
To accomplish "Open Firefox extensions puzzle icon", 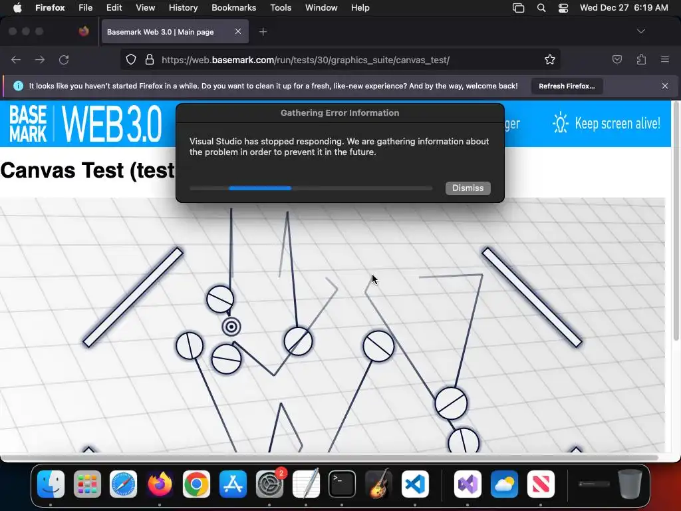I will click(641, 59).
